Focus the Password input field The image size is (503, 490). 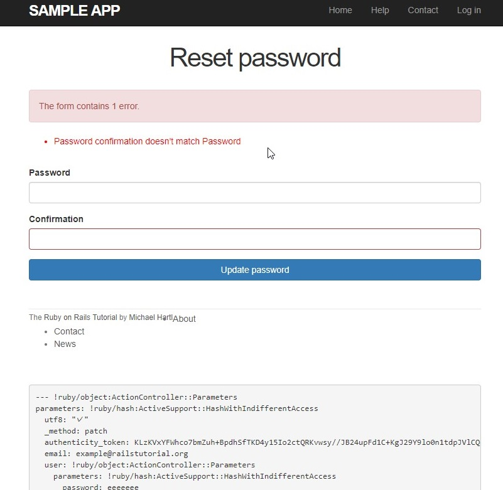coord(254,193)
